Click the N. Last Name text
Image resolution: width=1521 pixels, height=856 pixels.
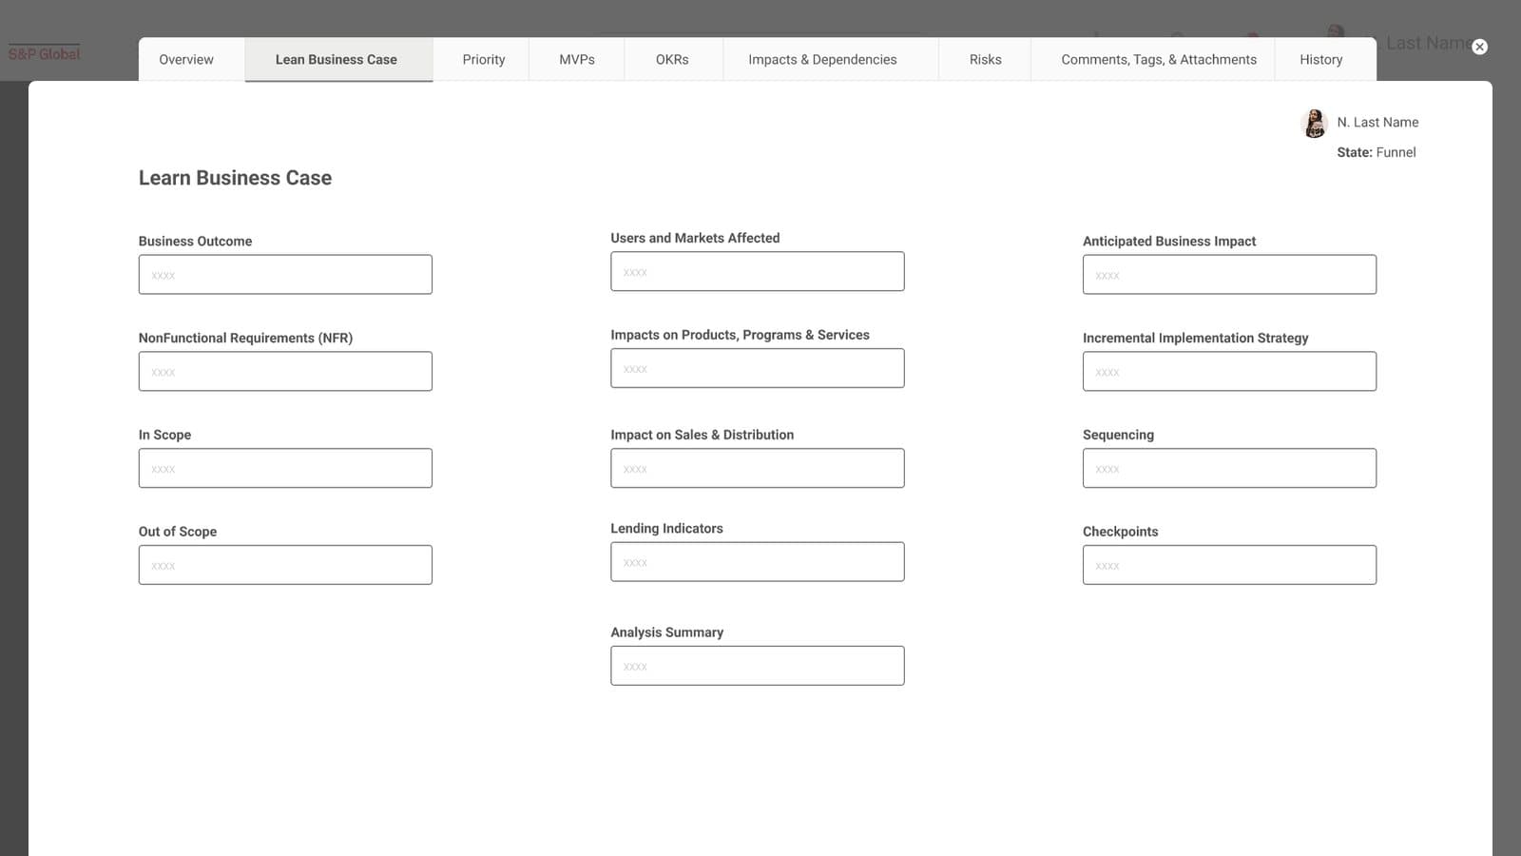[1377, 122]
